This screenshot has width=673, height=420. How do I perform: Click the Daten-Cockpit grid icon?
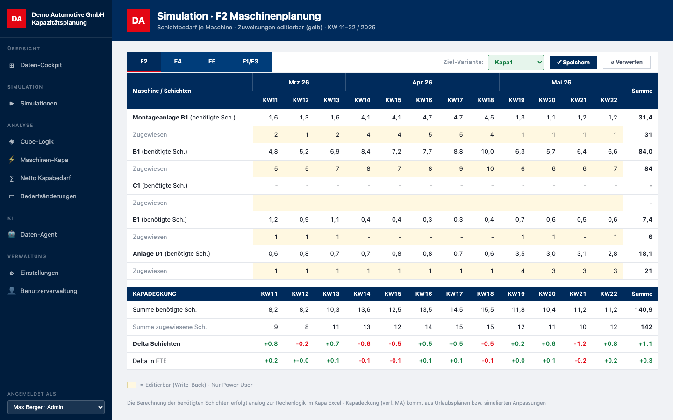coord(12,65)
